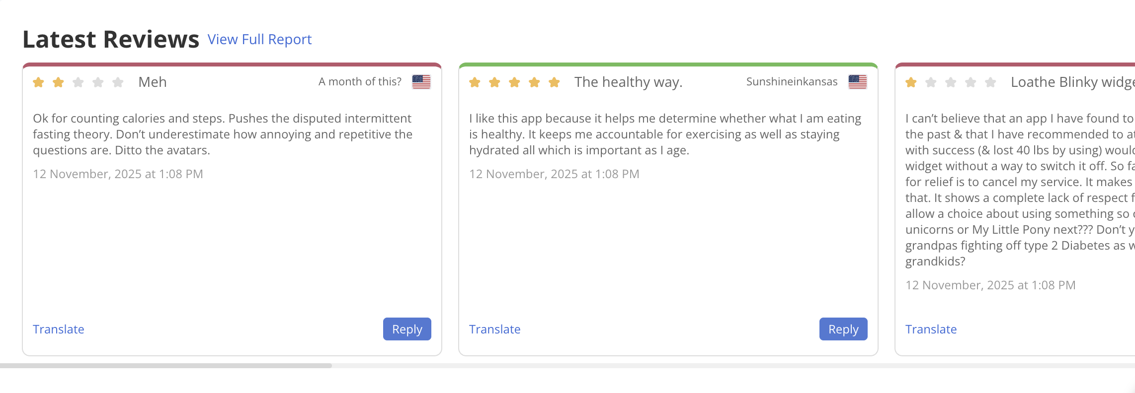Click the Meh review title

tap(153, 82)
